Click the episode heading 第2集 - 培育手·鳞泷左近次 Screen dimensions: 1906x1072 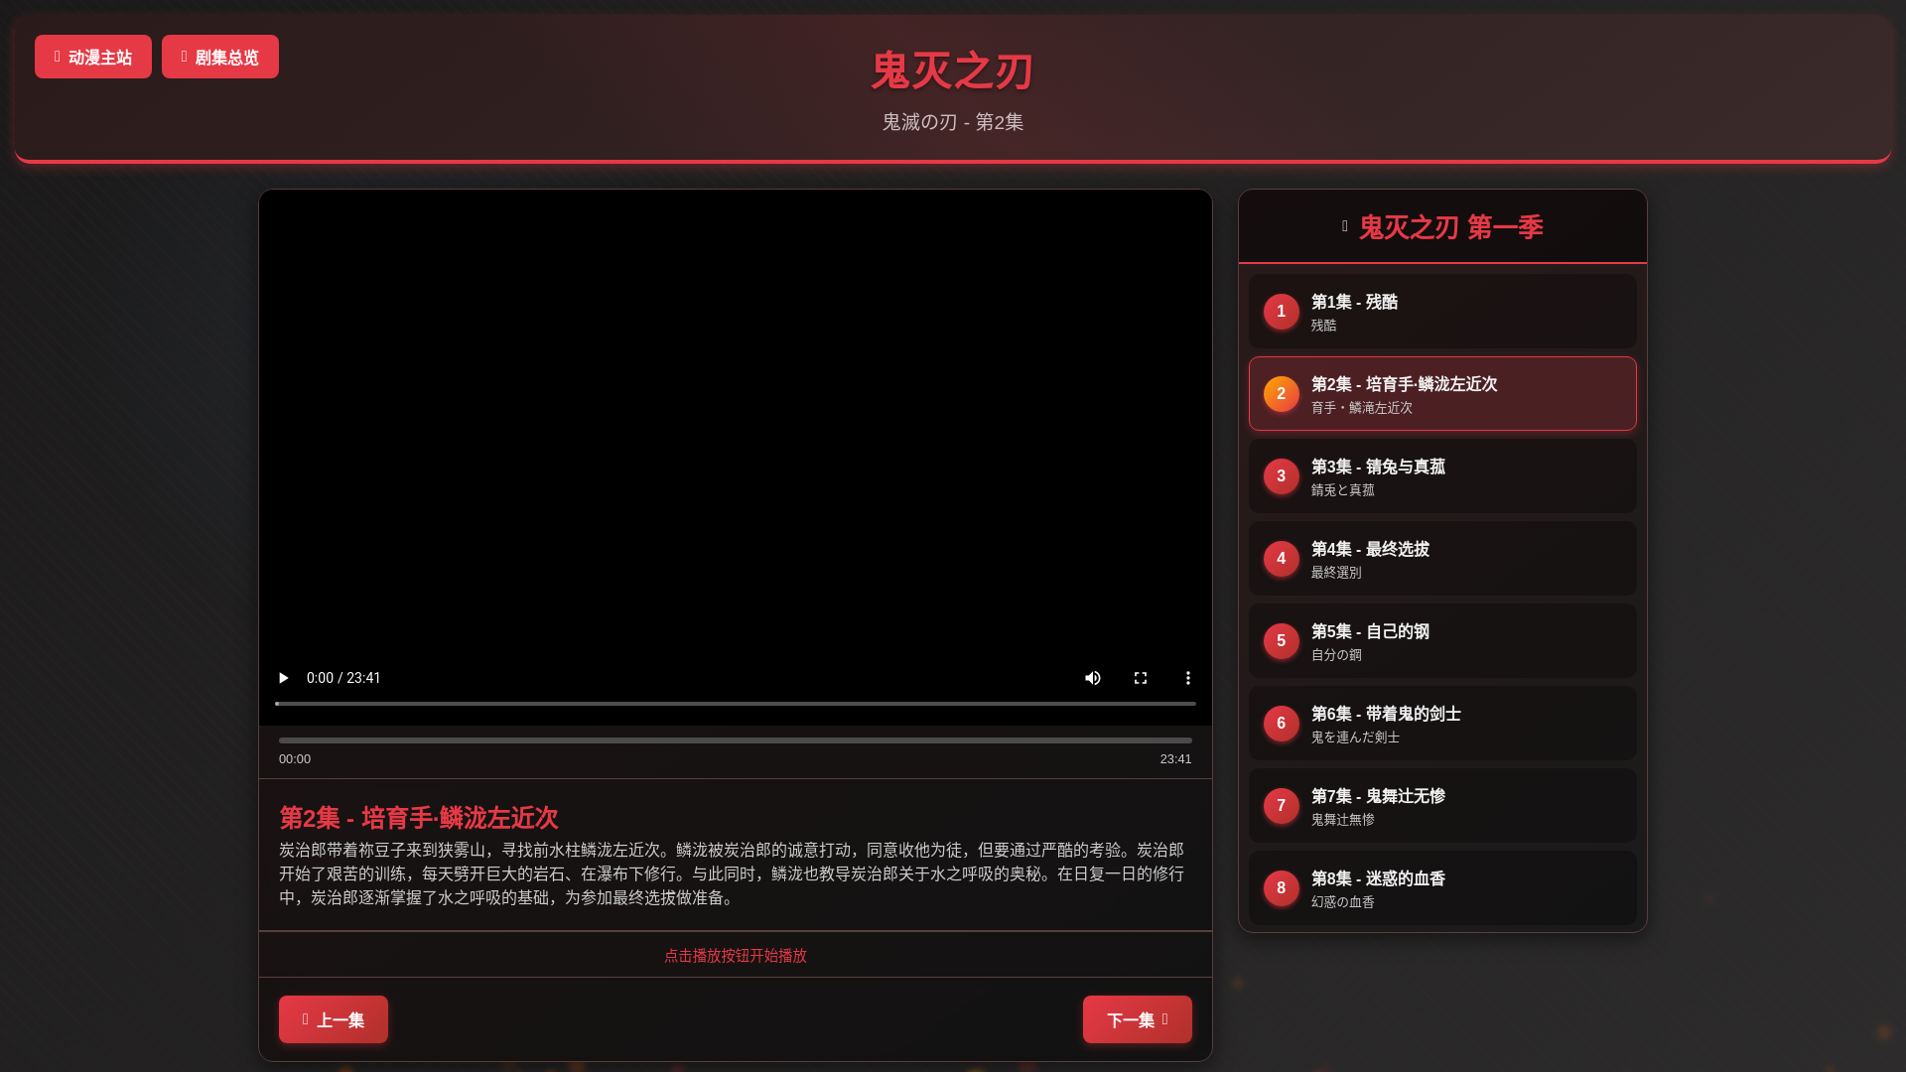coord(419,818)
